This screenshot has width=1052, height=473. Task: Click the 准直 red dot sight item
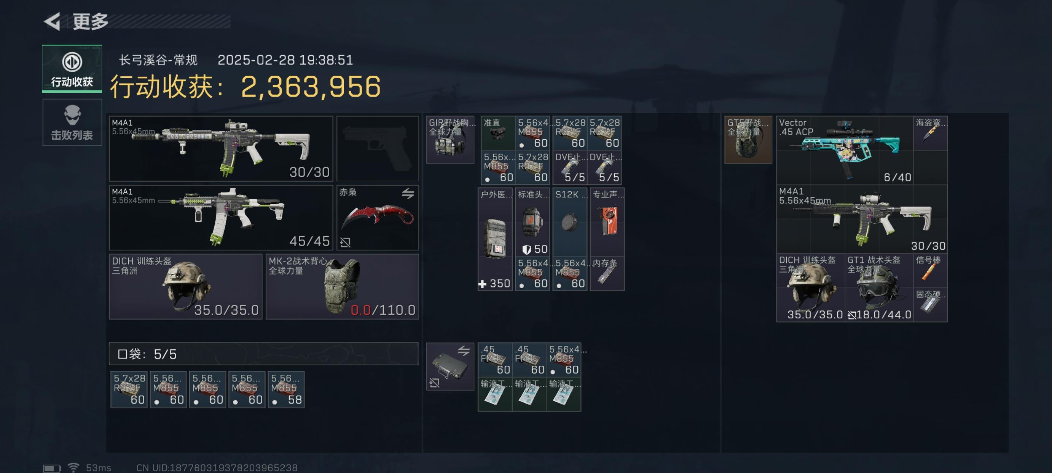498,133
